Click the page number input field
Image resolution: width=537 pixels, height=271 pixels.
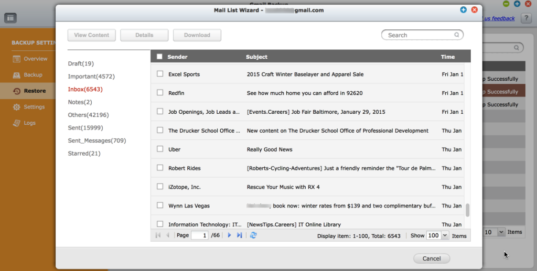[199, 235]
